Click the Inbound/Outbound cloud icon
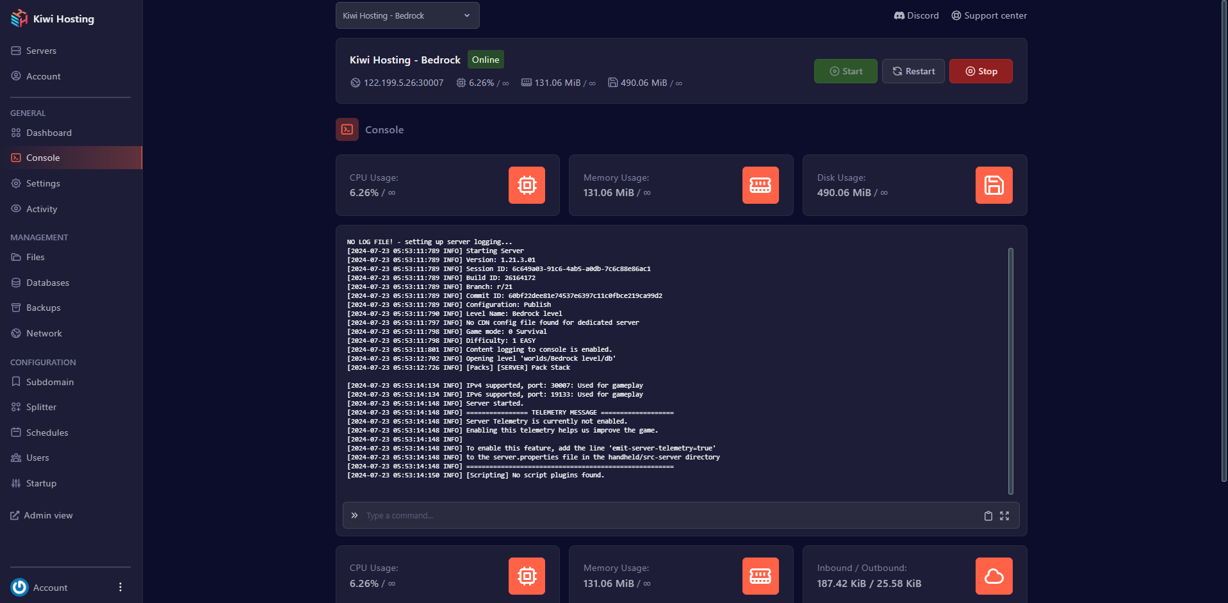The image size is (1228, 603). [x=994, y=576]
